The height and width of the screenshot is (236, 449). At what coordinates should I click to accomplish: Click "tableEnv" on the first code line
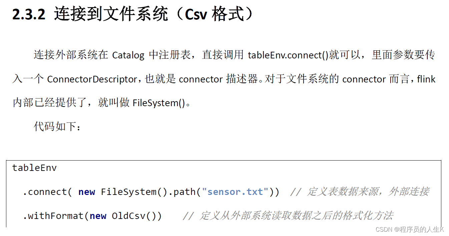34,168
